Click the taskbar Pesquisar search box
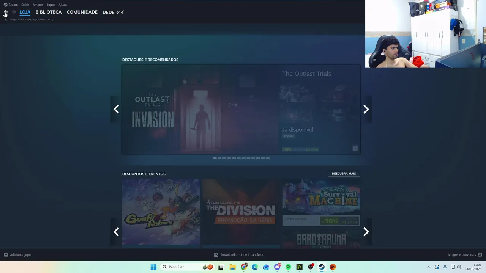Viewport: 486px width, 273px height. tap(188, 267)
